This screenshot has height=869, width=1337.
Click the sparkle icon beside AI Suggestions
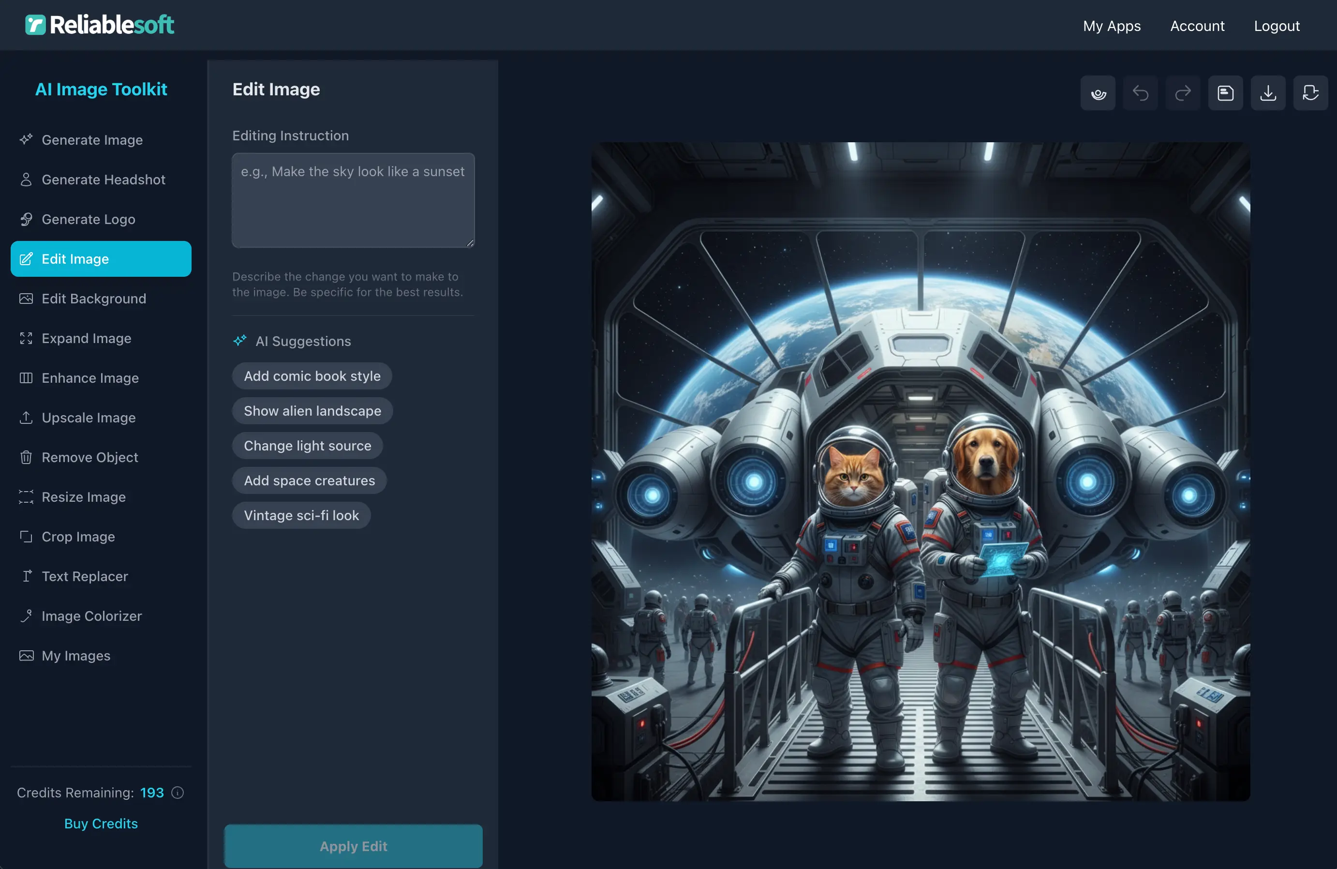[240, 341]
